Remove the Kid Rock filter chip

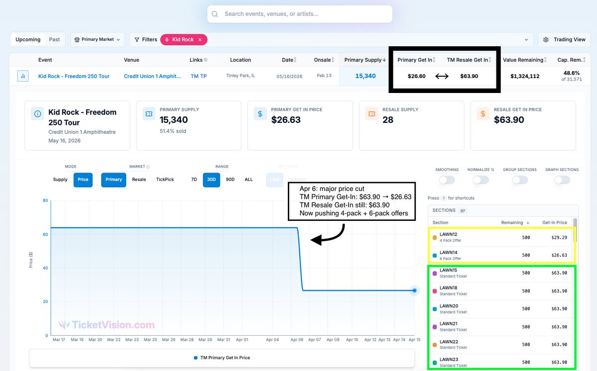(200, 39)
